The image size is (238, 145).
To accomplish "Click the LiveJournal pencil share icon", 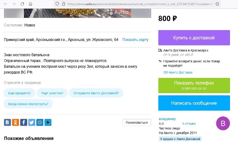I will click(x=48, y=122).
